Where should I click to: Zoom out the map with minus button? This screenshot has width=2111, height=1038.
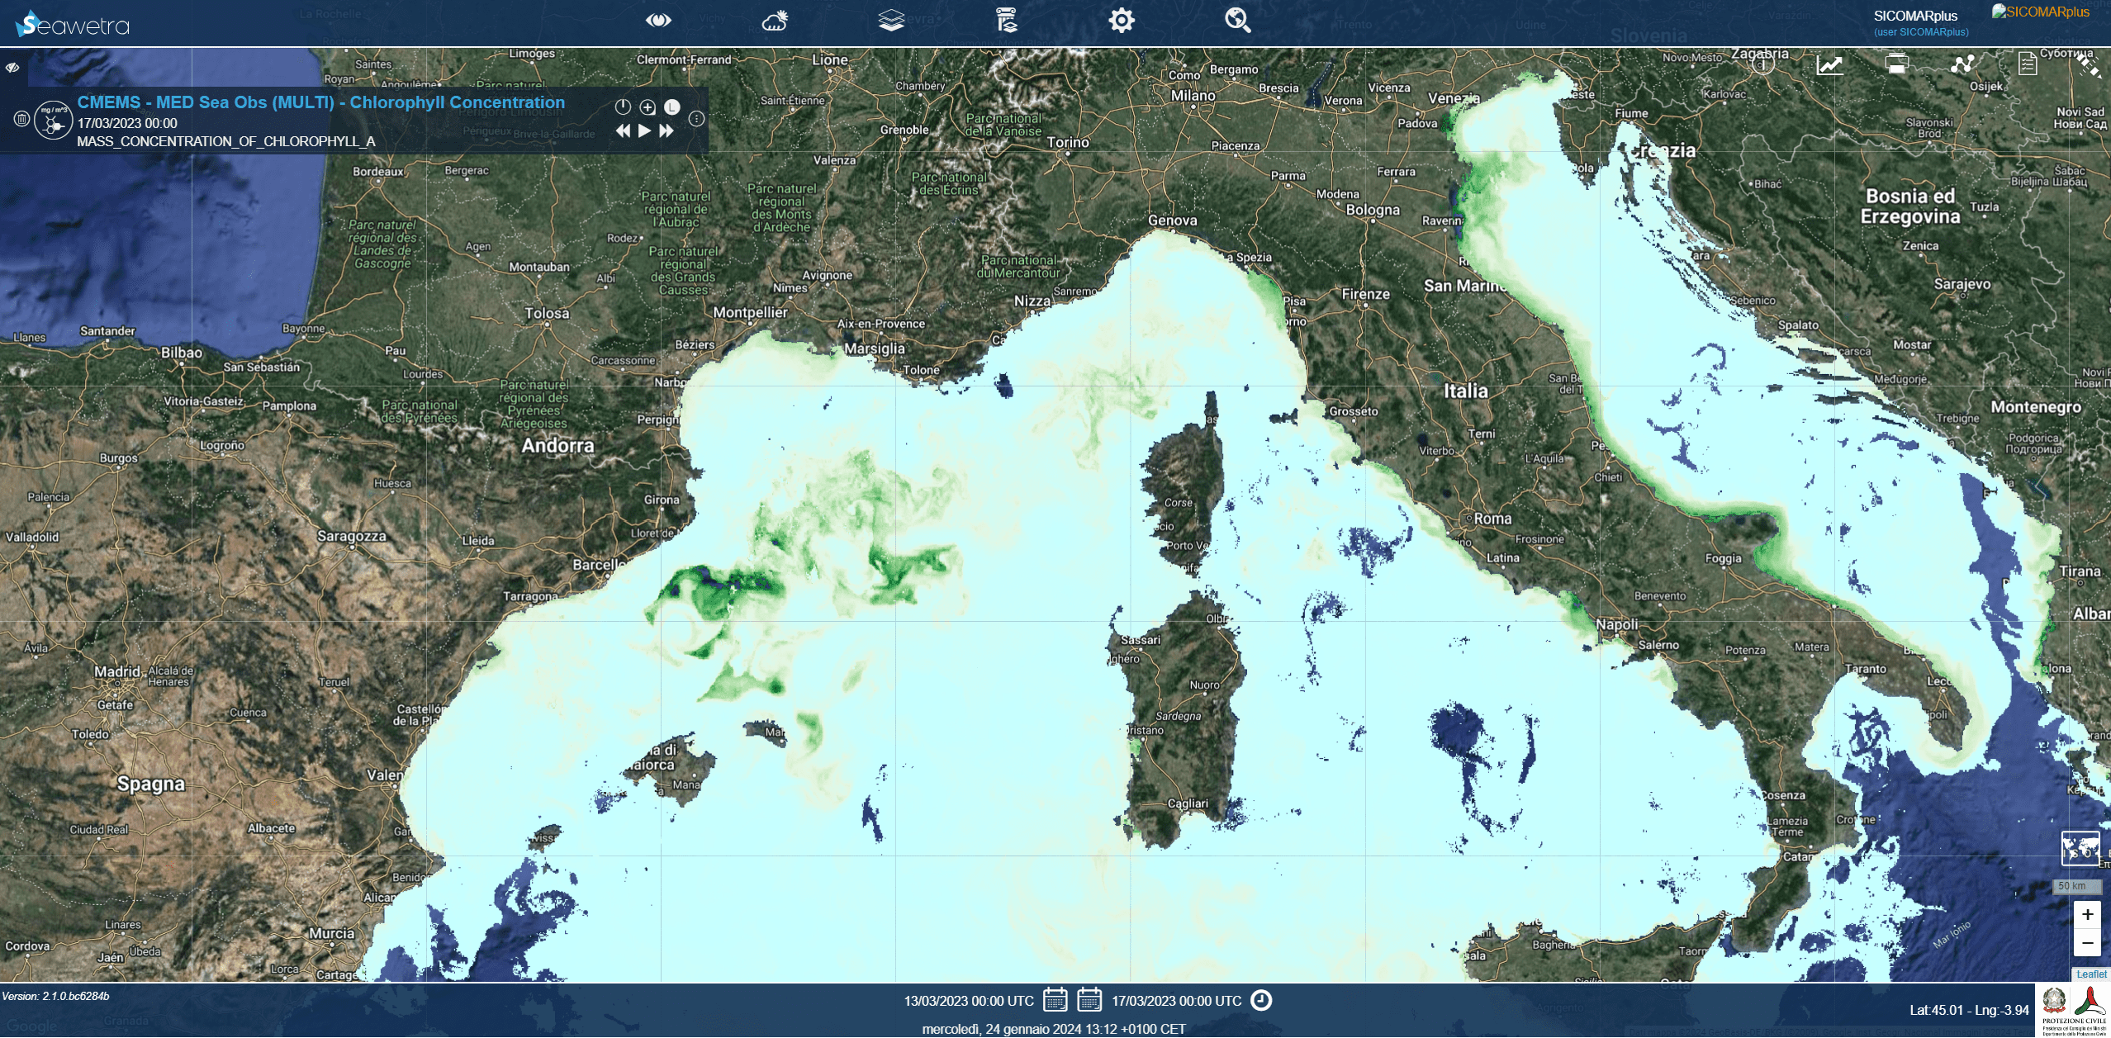tap(2087, 942)
